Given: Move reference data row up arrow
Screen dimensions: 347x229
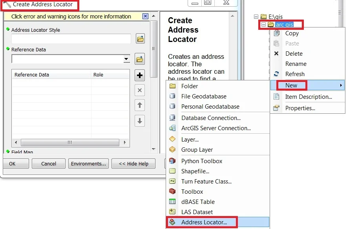Looking at the screenshot, I should point(140,105).
